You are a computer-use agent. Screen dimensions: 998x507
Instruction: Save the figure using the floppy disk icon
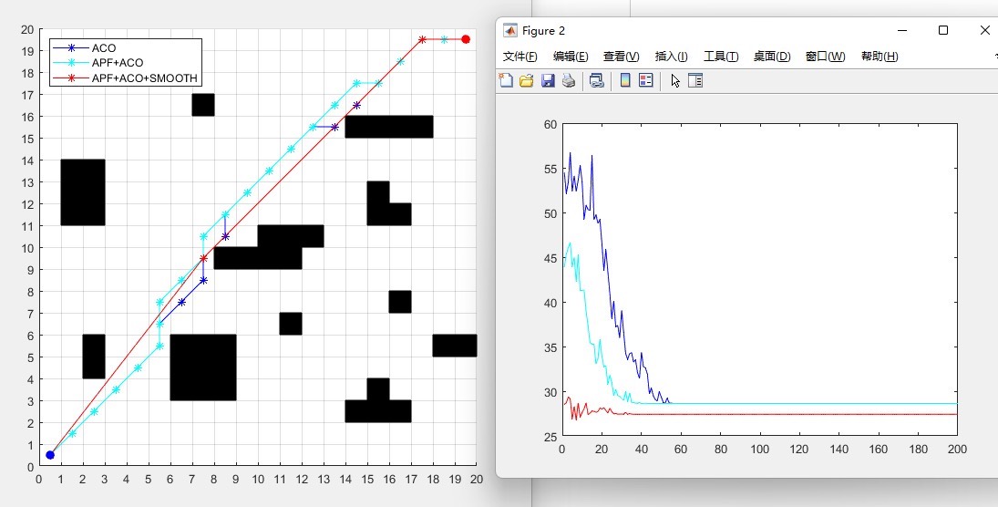pyautogui.click(x=548, y=80)
